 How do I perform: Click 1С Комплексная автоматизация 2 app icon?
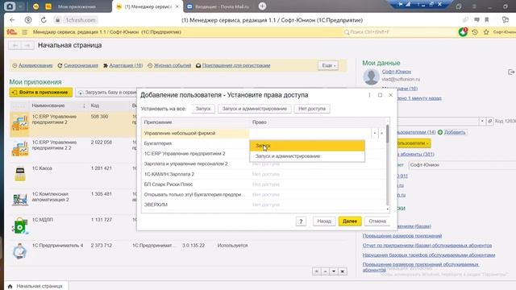coord(19,200)
